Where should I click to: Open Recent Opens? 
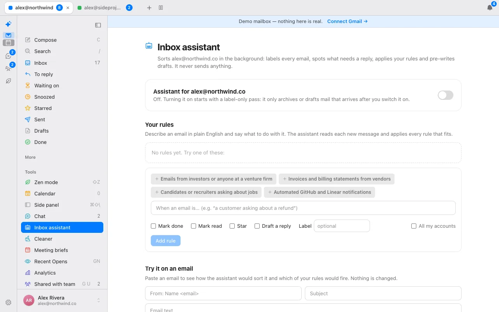(62, 261)
